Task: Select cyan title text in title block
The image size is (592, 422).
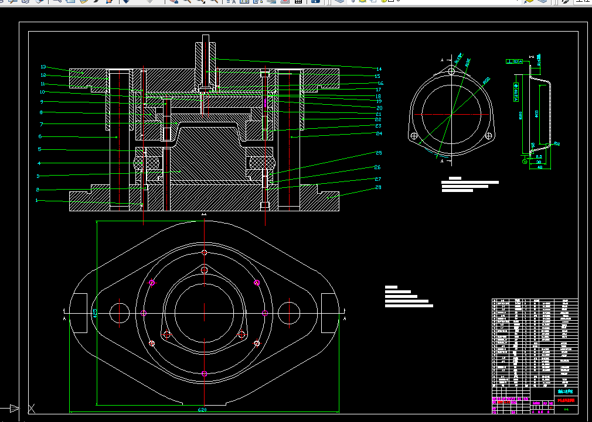Action: click(x=565, y=393)
